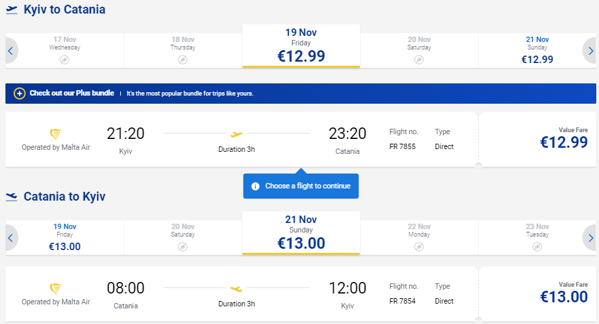
Task: Show later return dates with right arrow
Action: pos(590,238)
